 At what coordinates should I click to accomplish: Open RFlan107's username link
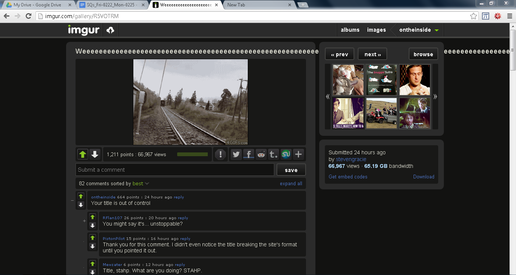[x=113, y=218]
